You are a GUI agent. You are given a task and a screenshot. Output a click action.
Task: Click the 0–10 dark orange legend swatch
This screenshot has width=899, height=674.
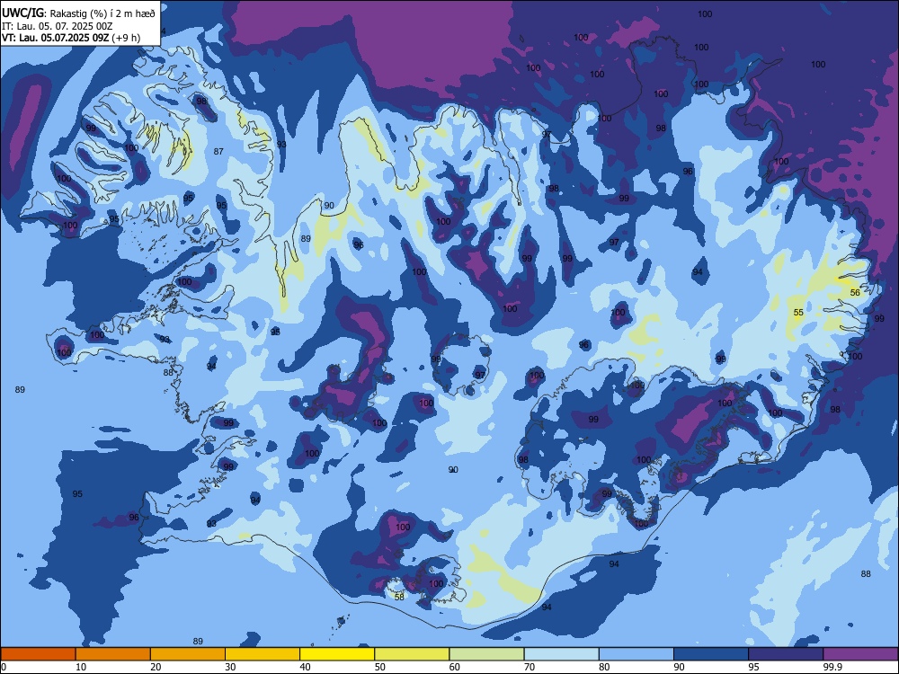(x=39, y=654)
